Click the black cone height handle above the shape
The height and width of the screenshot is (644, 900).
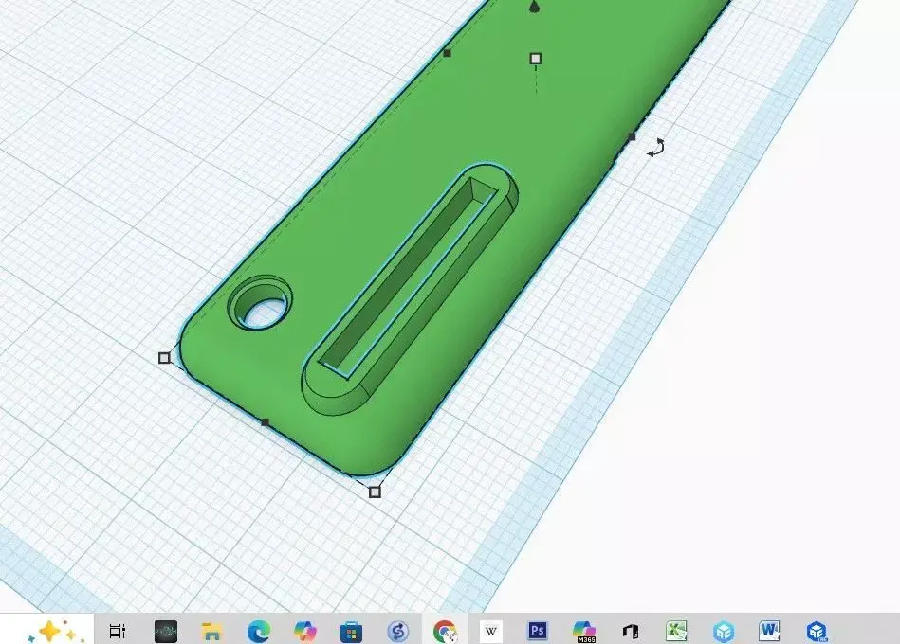[x=534, y=7]
